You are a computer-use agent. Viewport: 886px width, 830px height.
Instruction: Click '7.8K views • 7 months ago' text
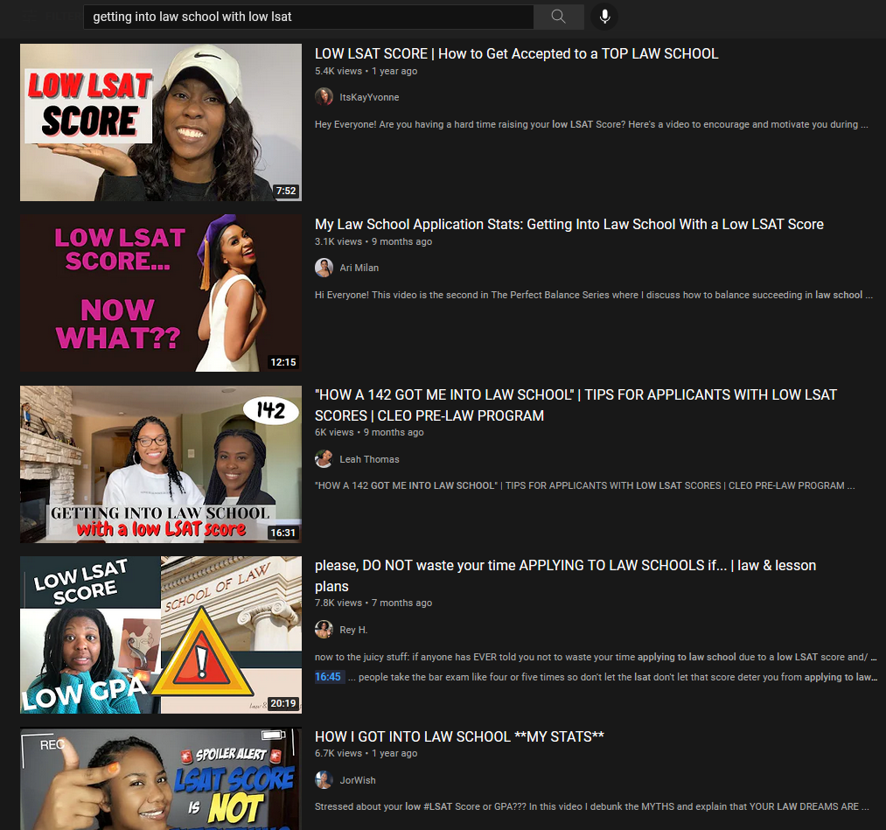[373, 603]
